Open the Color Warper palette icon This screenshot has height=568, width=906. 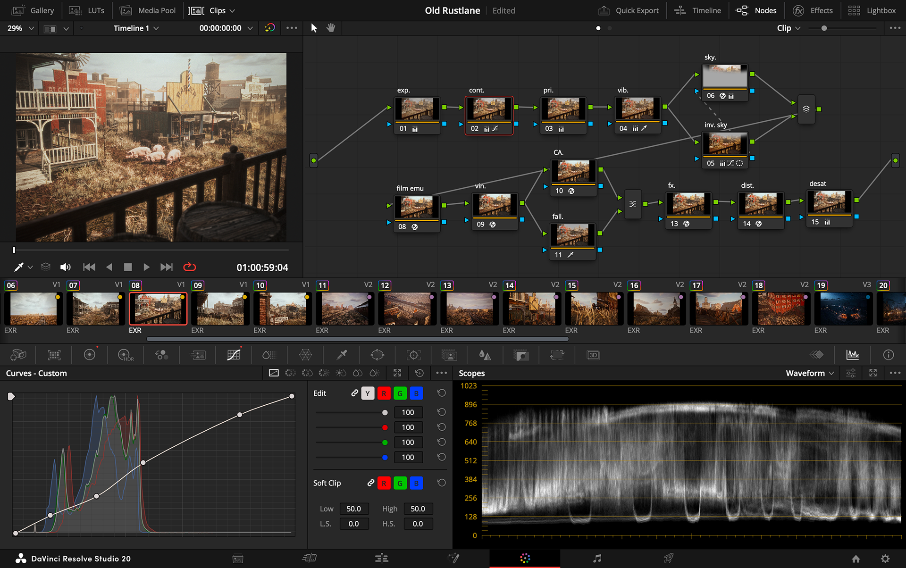pos(305,355)
